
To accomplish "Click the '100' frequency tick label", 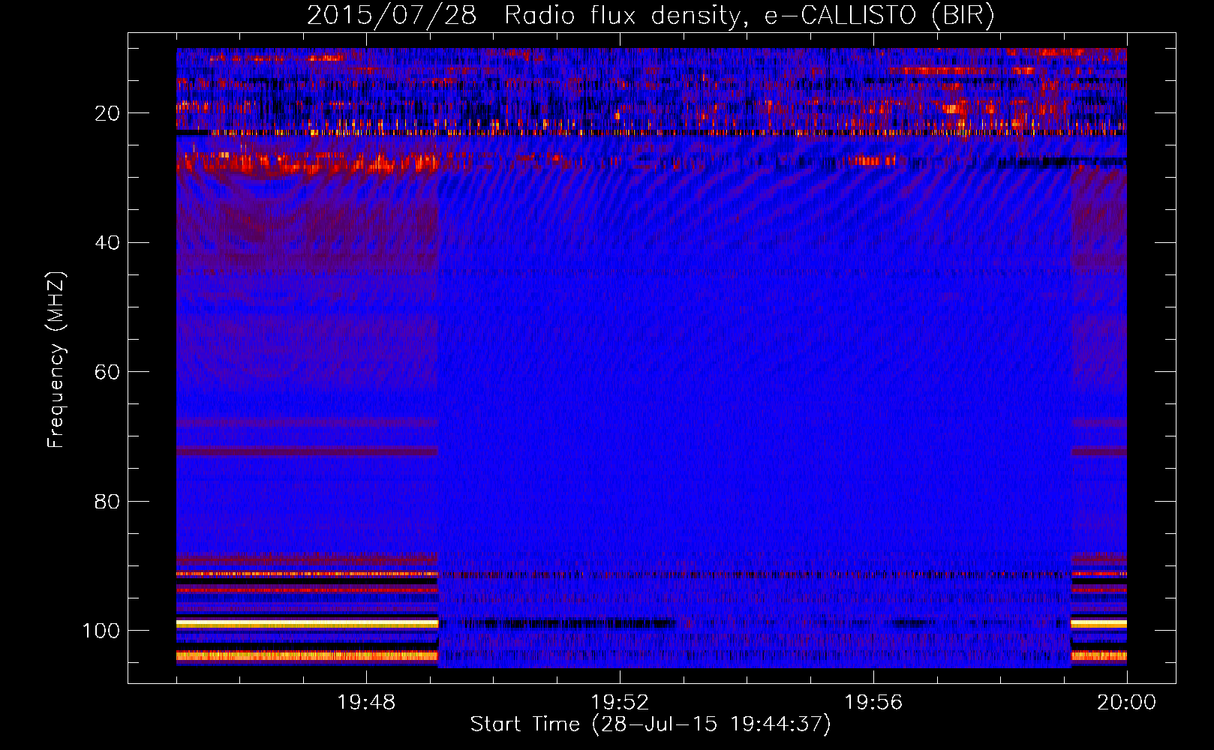I will 101,631.
